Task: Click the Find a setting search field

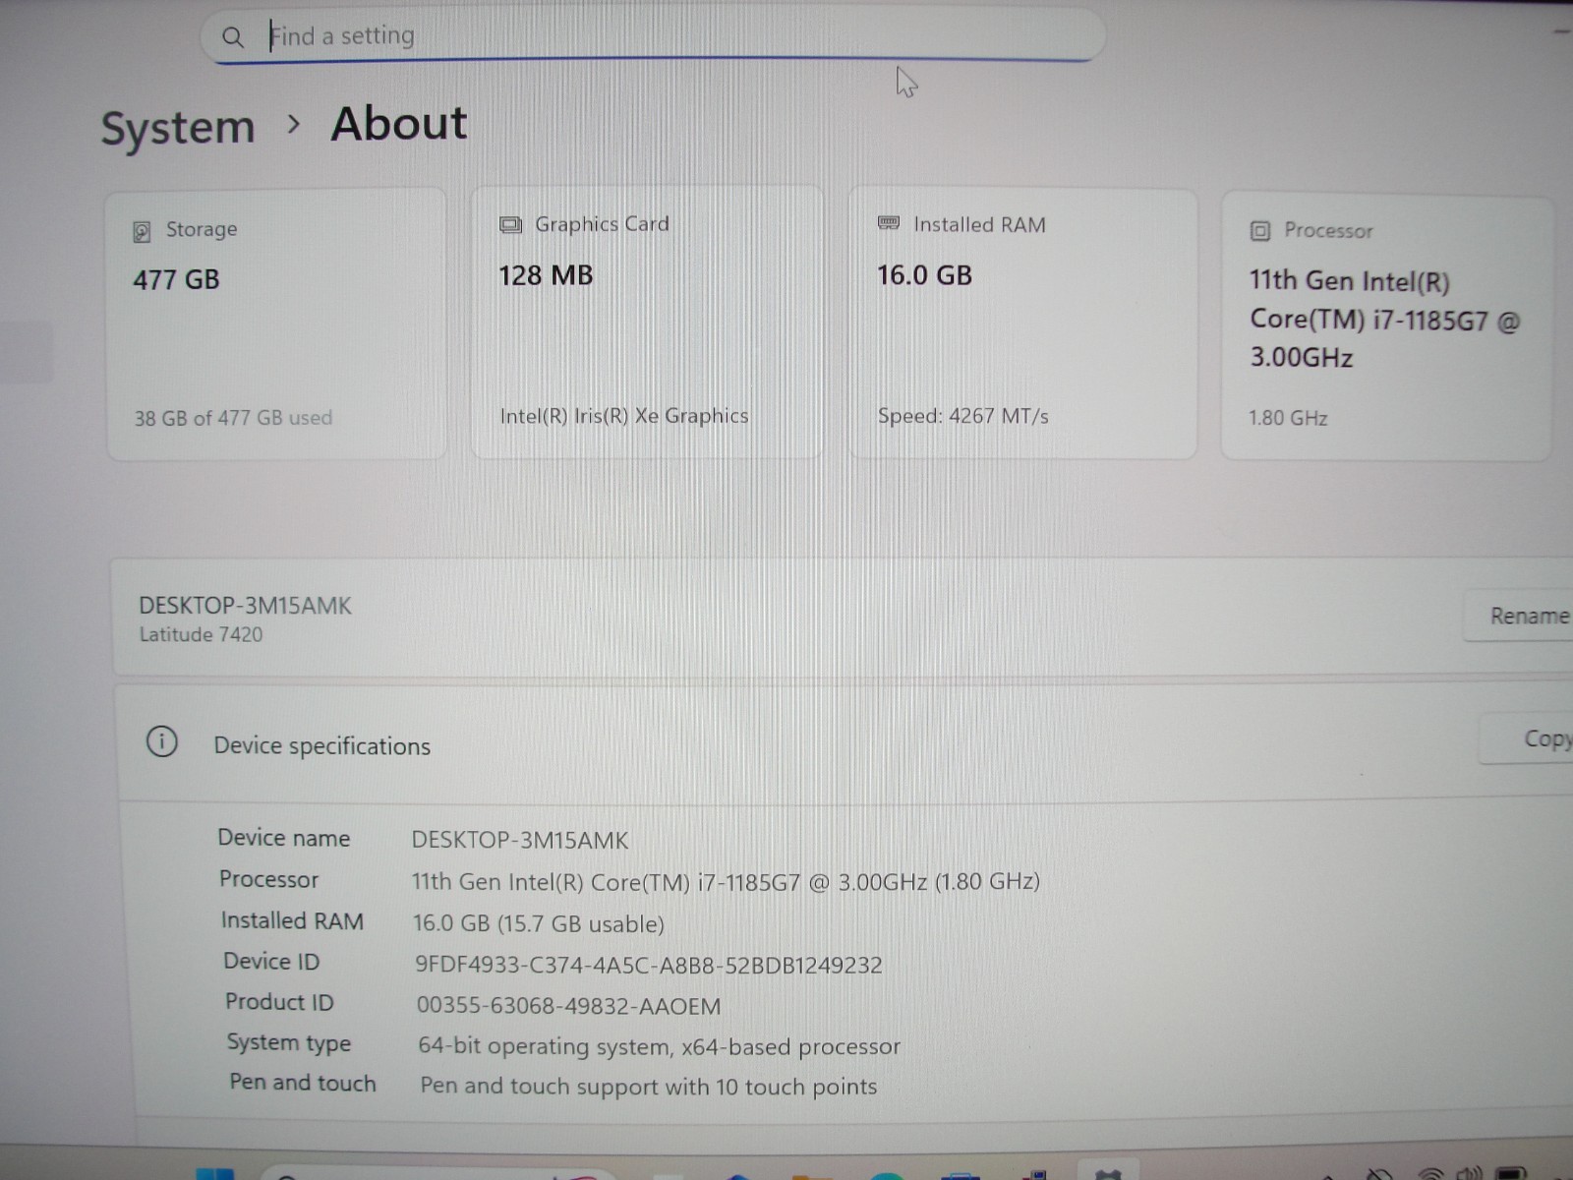Action: tap(653, 36)
